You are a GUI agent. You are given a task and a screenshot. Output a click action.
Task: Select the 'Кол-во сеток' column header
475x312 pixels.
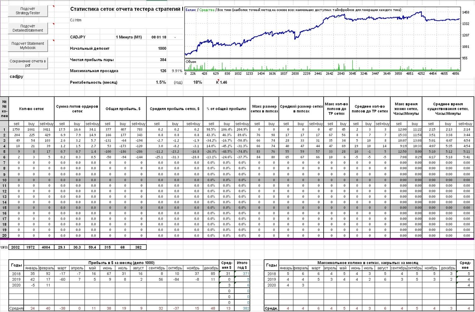point(31,109)
